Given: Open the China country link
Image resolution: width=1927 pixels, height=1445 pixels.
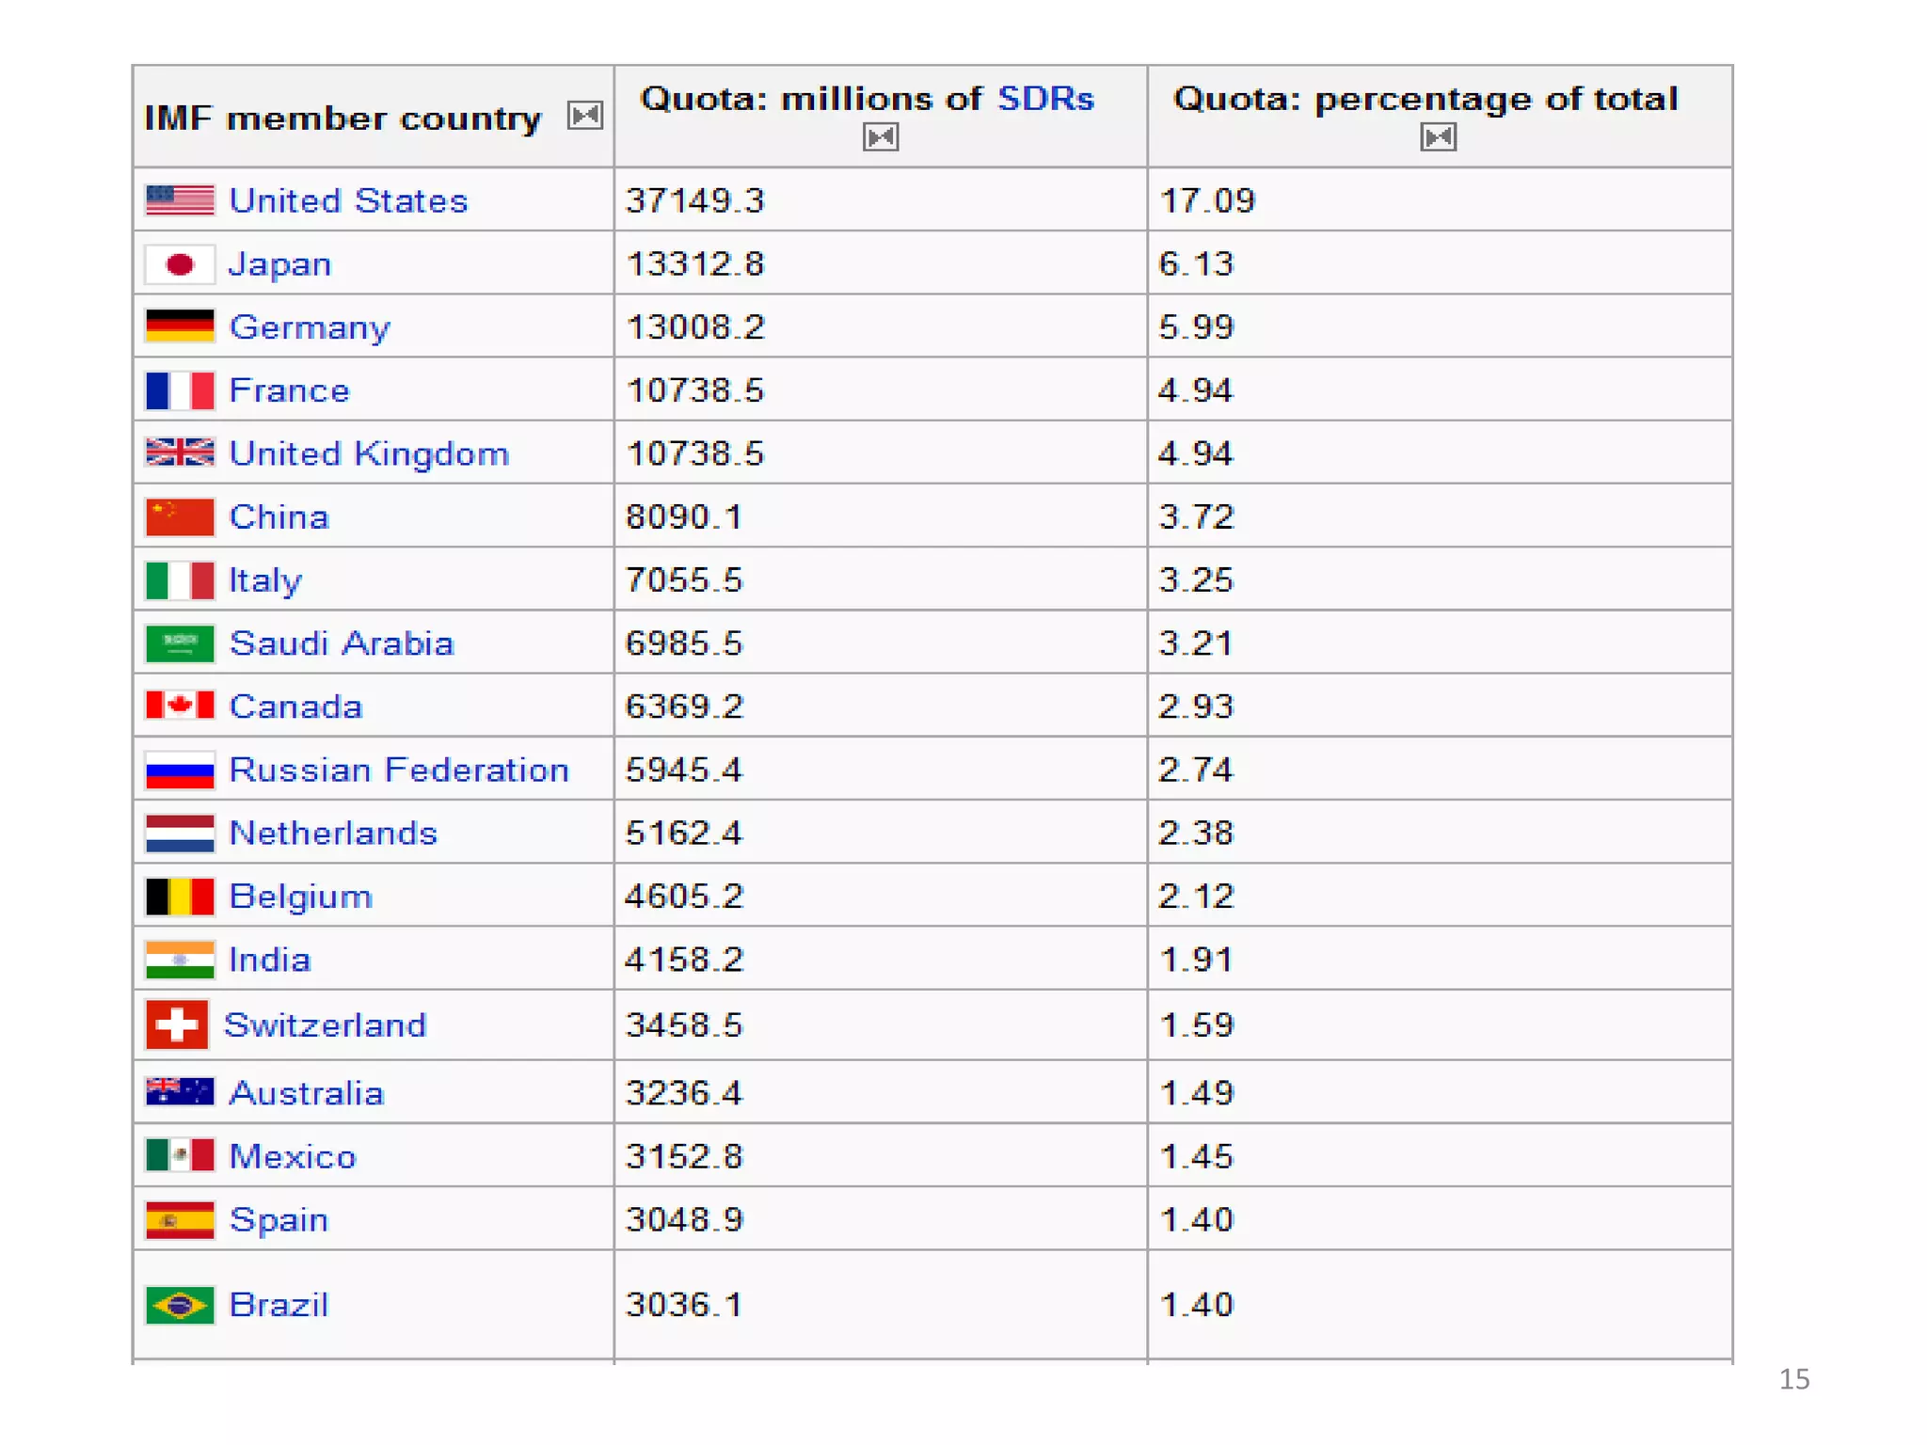Looking at the screenshot, I should 279,516.
